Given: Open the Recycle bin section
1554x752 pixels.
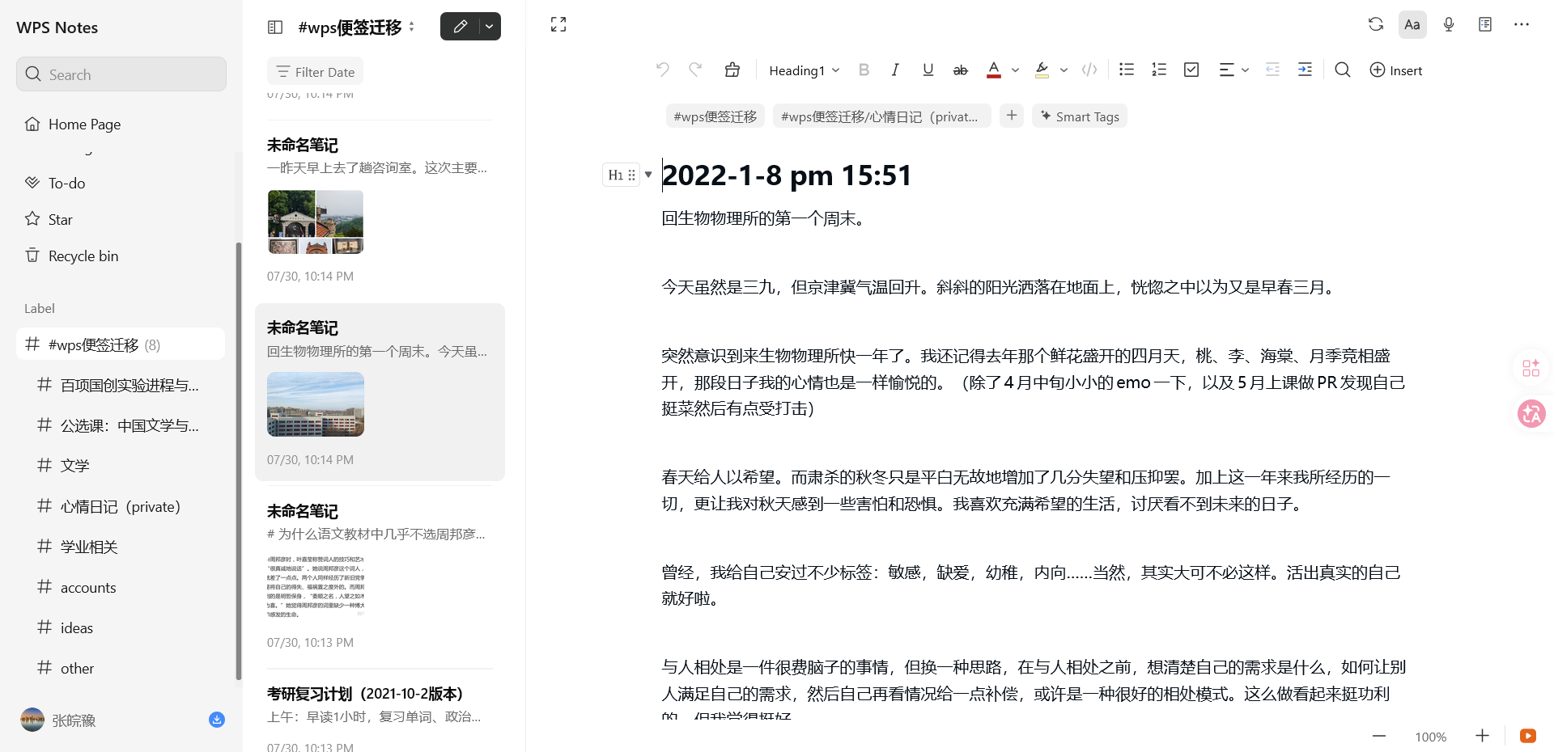Looking at the screenshot, I should (83, 256).
